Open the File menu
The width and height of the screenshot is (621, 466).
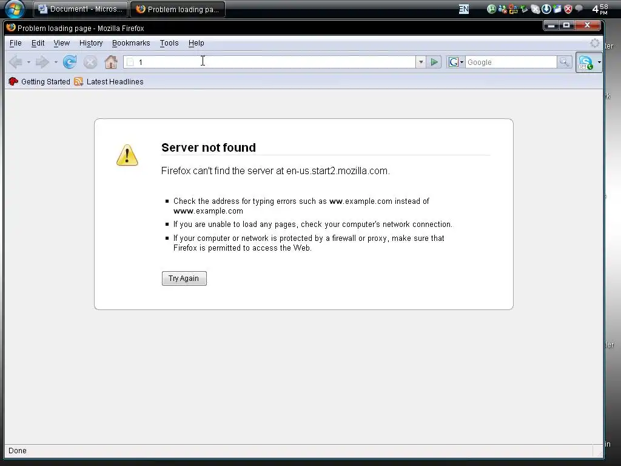pos(15,43)
